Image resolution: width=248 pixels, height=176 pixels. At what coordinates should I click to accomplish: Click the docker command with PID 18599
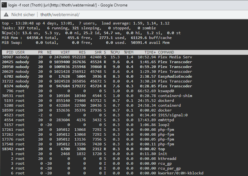tap(165, 110)
